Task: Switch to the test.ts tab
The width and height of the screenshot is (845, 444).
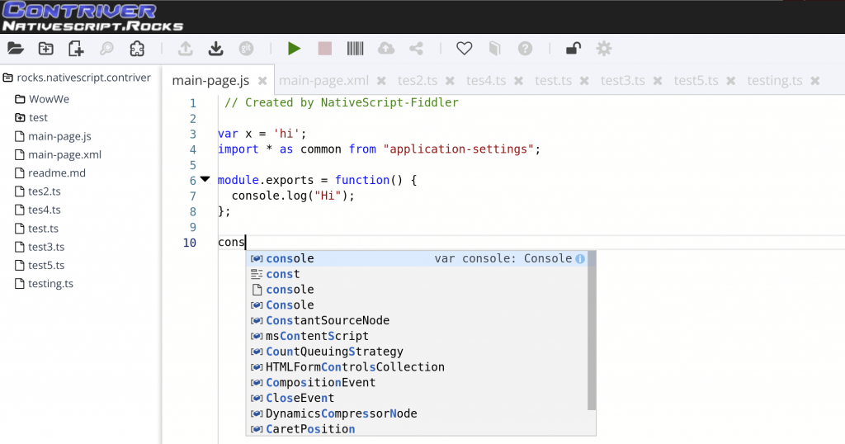Action: [x=553, y=81]
